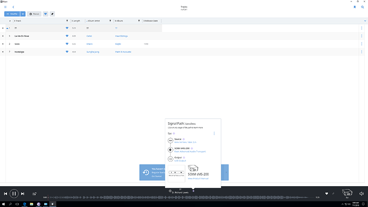This screenshot has width=368, height=207.
Task: Open the bookmarks icon in header
Action: click(355, 7)
